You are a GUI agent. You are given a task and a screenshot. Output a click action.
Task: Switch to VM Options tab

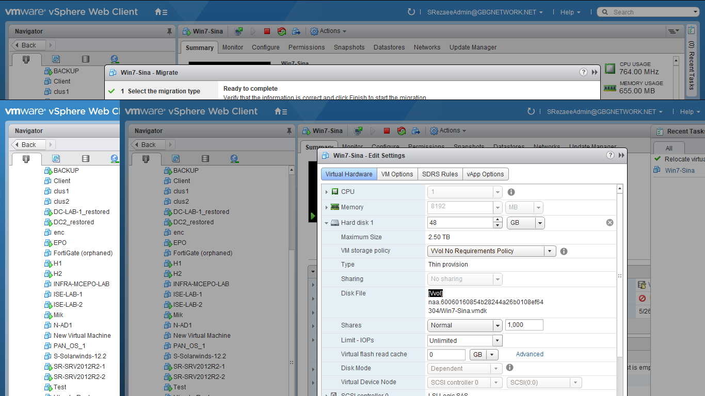[397, 174]
